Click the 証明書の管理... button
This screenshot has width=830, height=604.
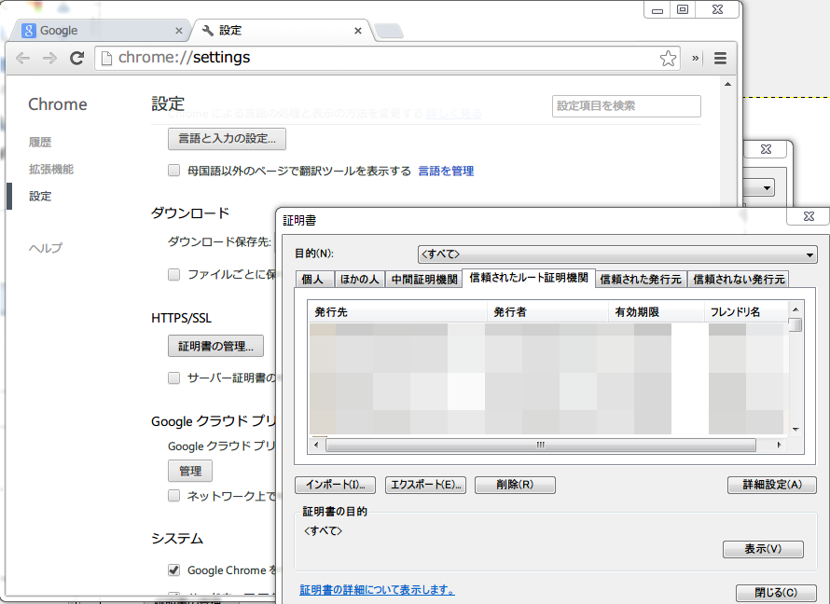click(x=215, y=346)
